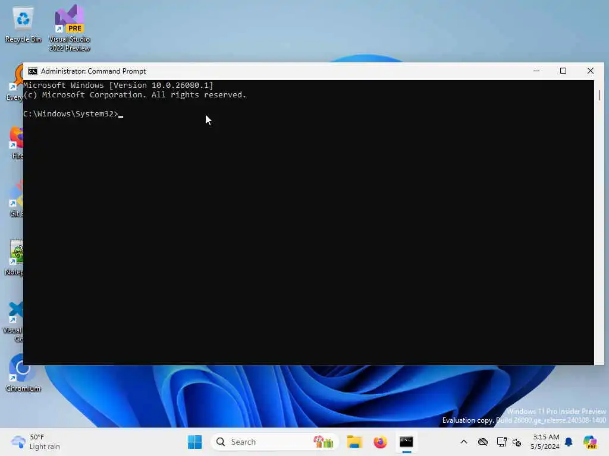Open Copilot Preview in the taskbar corner

click(590, 442)
